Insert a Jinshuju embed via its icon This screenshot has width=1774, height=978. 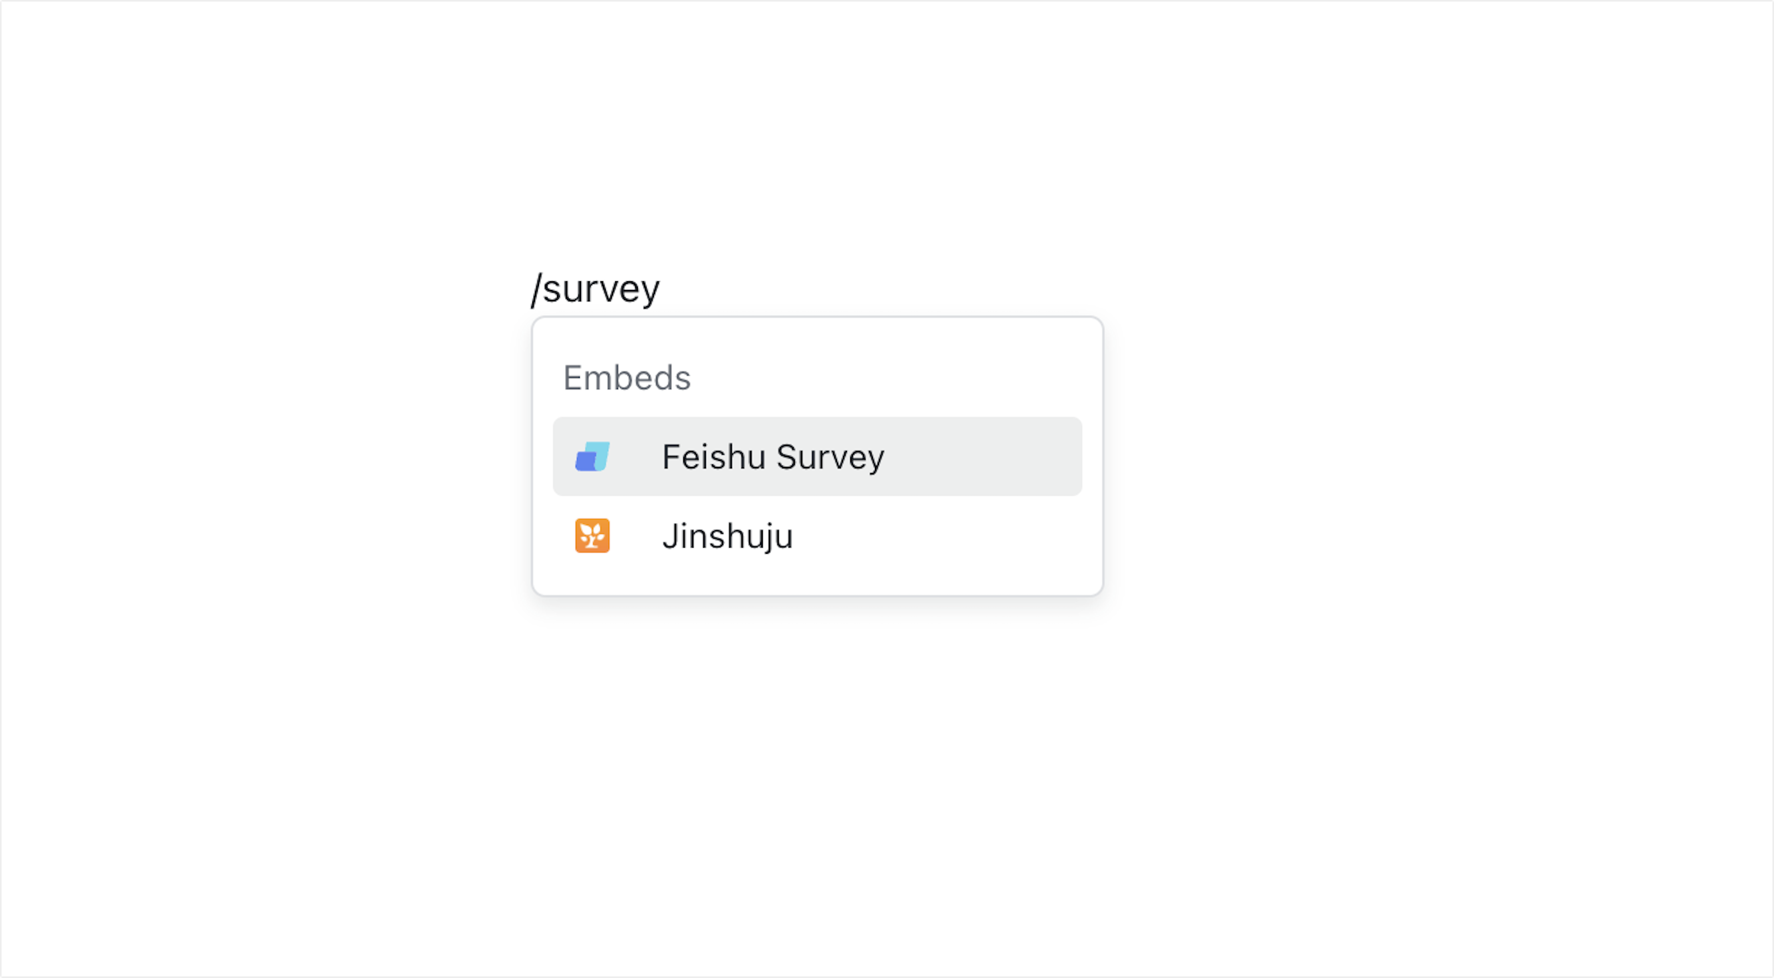(592, 536)
